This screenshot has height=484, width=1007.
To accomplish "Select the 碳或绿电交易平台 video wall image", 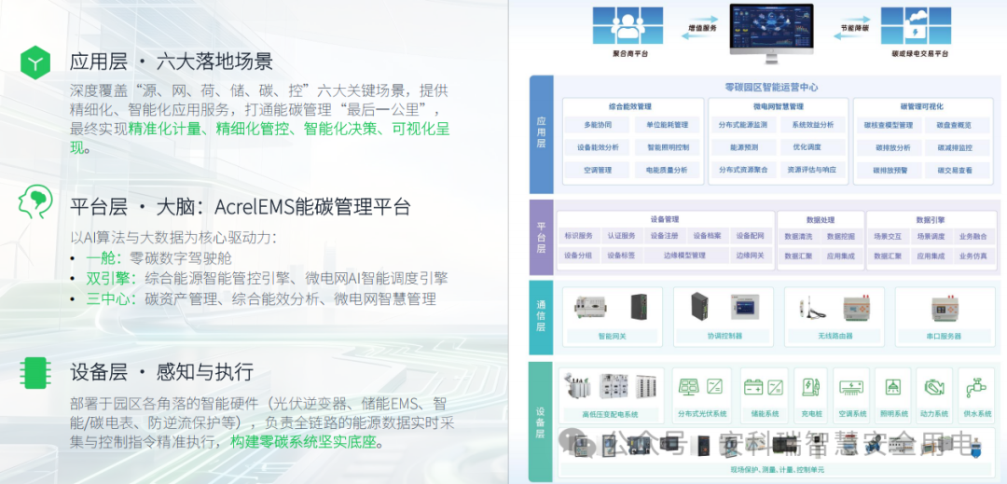I will click(916, 26).
